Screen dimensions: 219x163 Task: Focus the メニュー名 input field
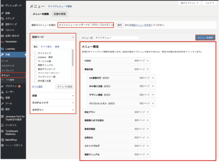click(x=117, y=38)
